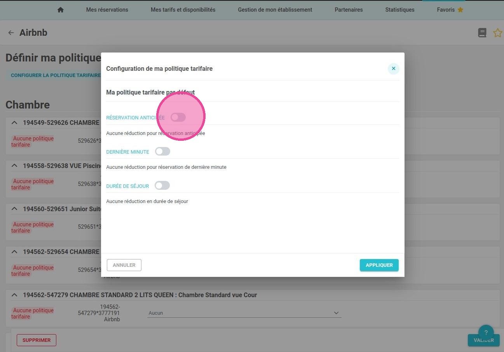Screen dimensions: 504x352
Task: Open Mes réservations menu
Action: click(107, 10)
